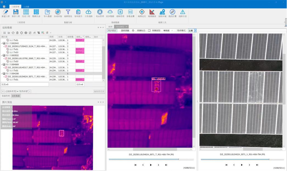287x171 pixels.
Task: Click the 保存工程 (Save Project) icon
Action: coord(16,12)
